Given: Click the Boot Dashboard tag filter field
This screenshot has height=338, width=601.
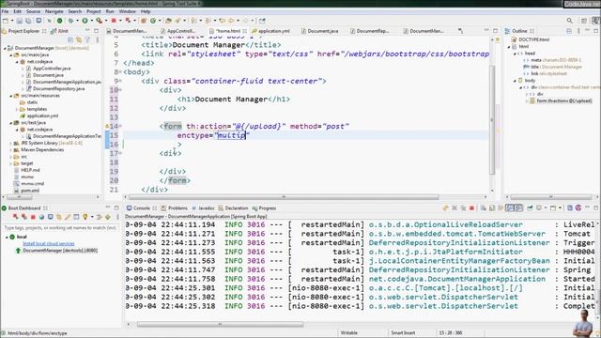Looking at the screenshot, I should coord(60,227).
